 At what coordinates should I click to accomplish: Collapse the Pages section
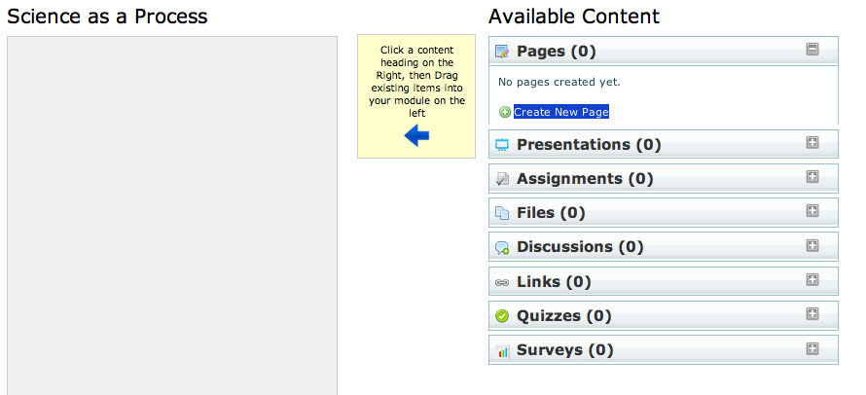[812, 50]
